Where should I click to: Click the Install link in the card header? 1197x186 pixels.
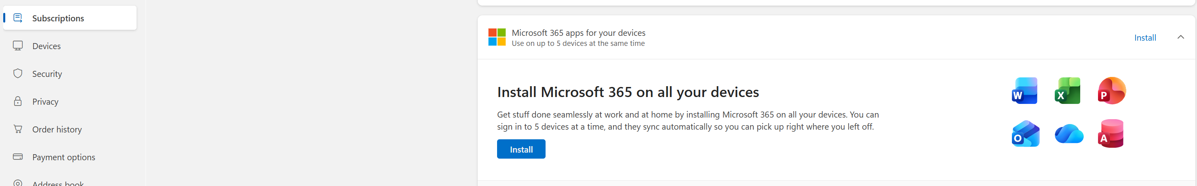[x=1145, y=37]
